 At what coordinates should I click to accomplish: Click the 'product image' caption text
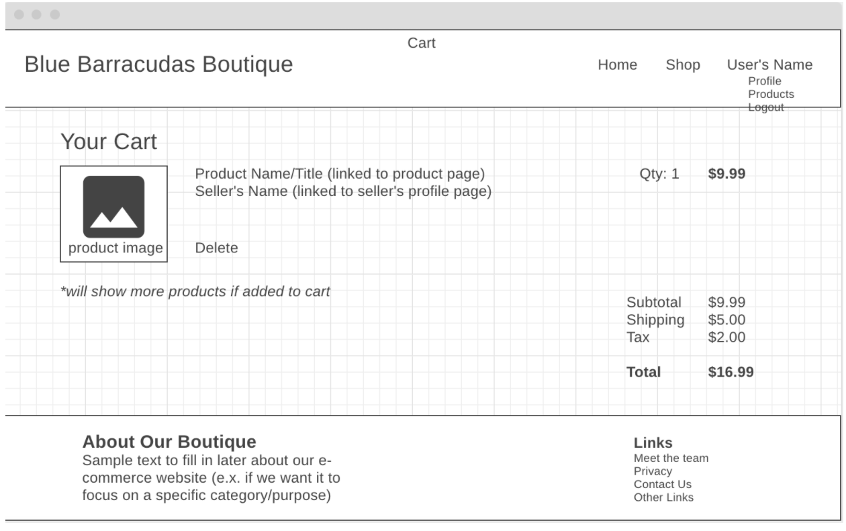coord(115,248)
